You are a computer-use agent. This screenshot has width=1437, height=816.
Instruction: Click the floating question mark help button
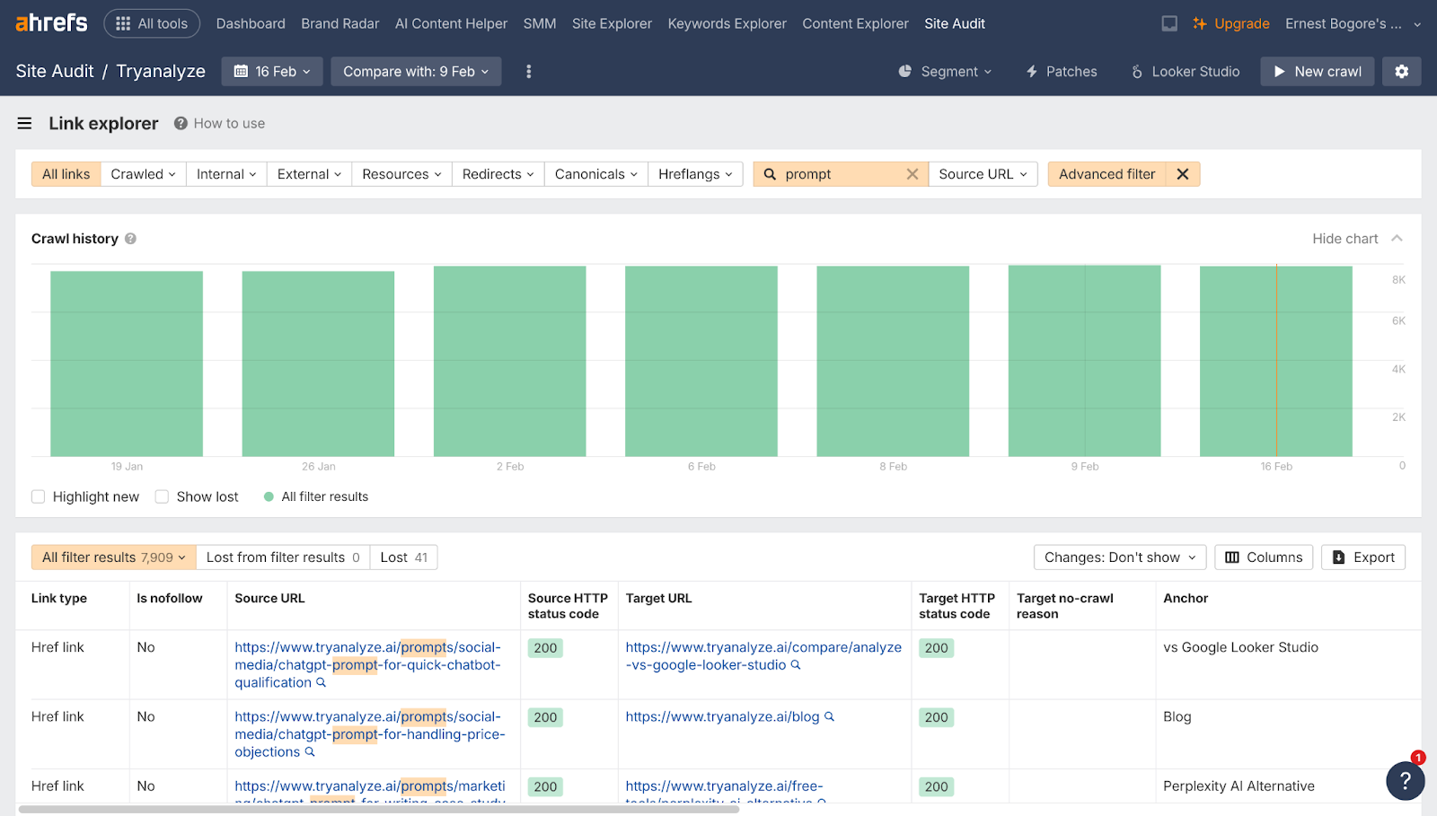click(x=1405, y=781)
